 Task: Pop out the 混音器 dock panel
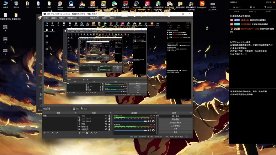pyautogui.click(x=156, y=113)
